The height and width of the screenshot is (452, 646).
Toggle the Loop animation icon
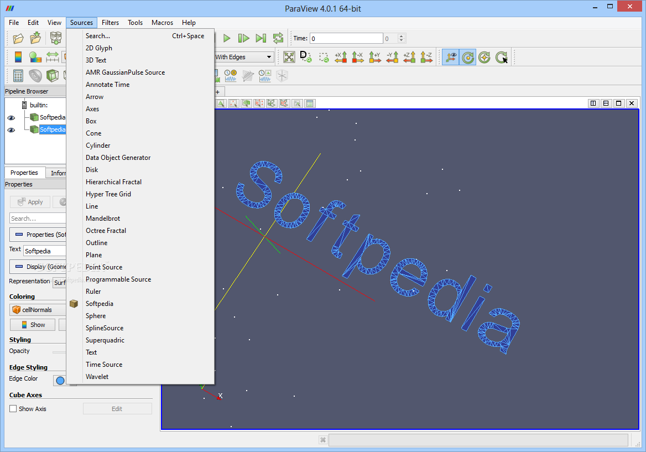(278, 38)
